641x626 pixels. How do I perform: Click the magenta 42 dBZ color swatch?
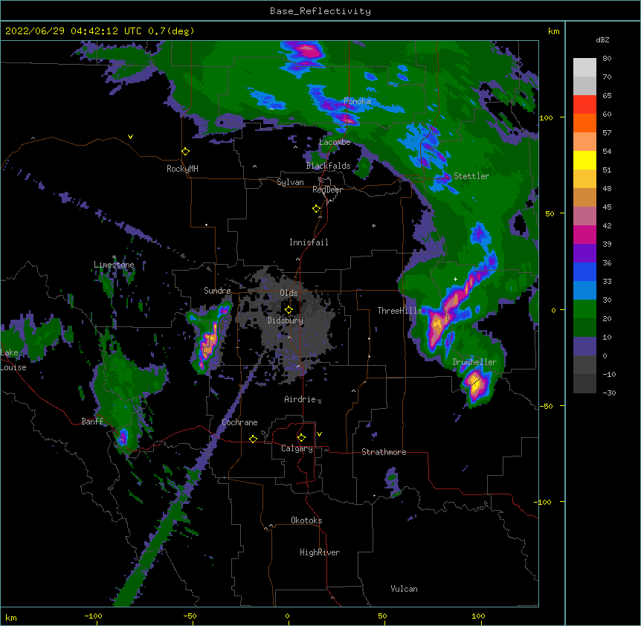click(584, 234)
